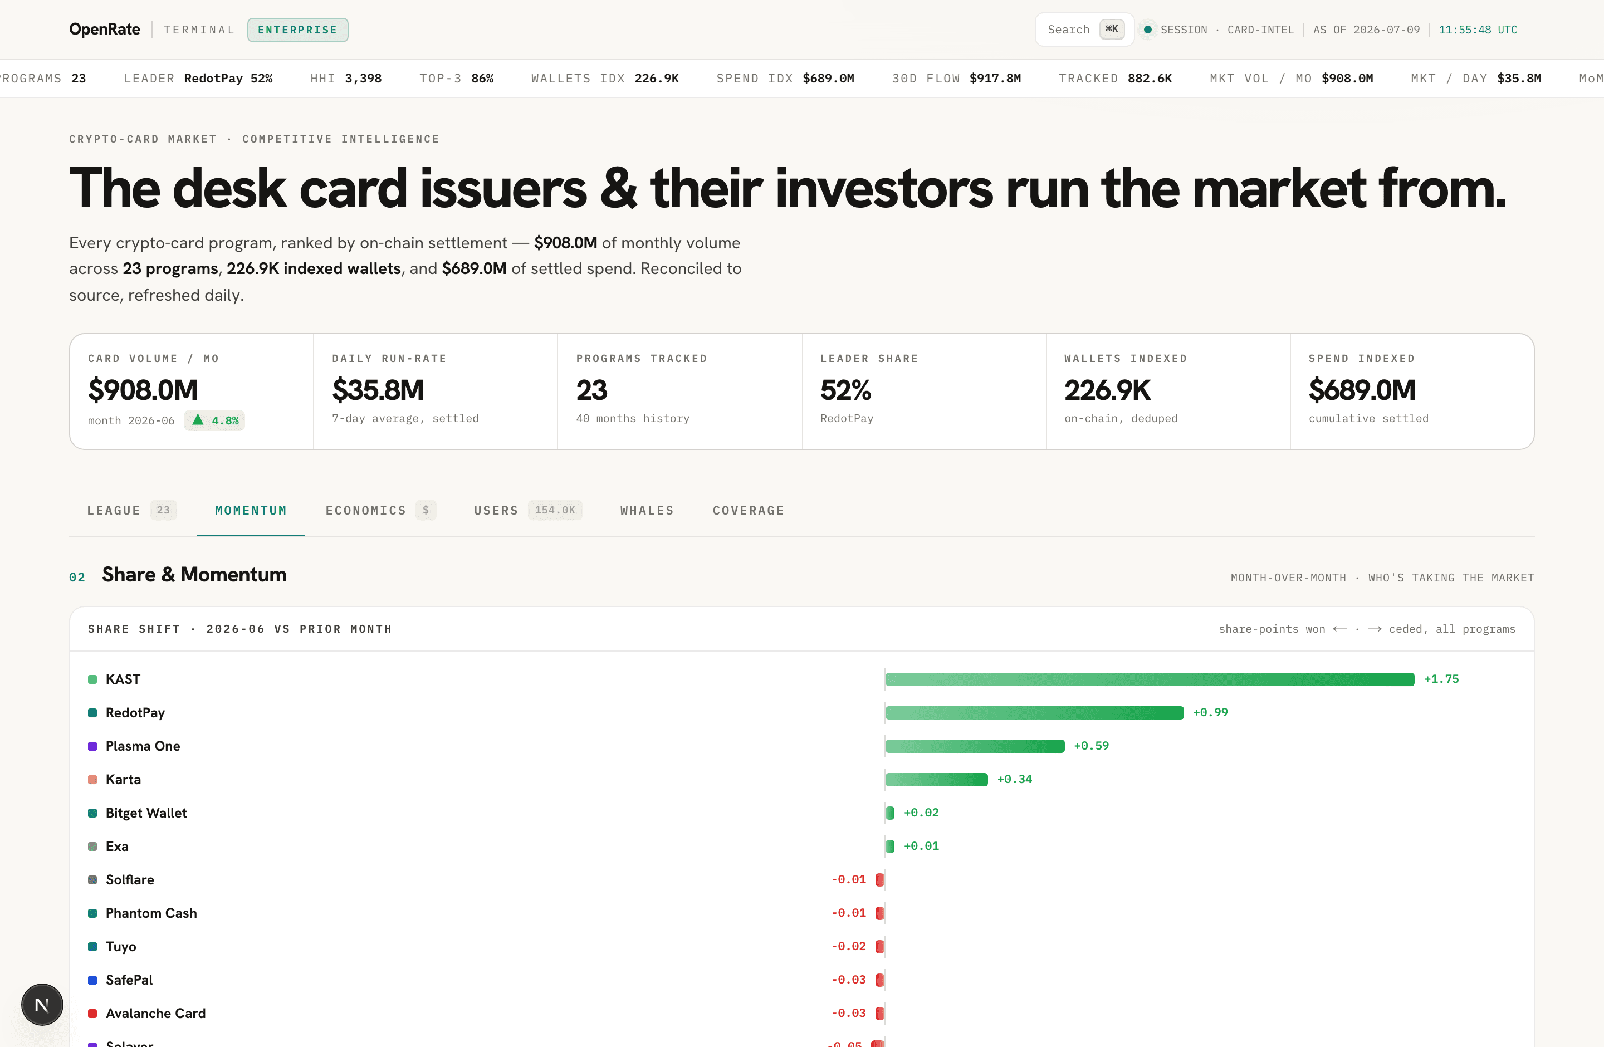Click the Solflare color swatch
The width and height of the screenshot is (1604, 1047).
point(92,880)
